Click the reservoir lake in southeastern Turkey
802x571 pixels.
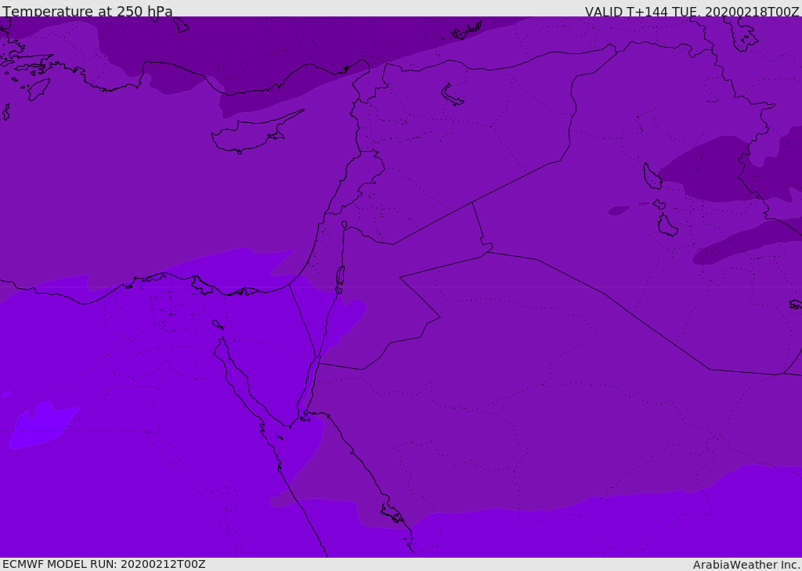pyautogui.click(x=453, y=95)
